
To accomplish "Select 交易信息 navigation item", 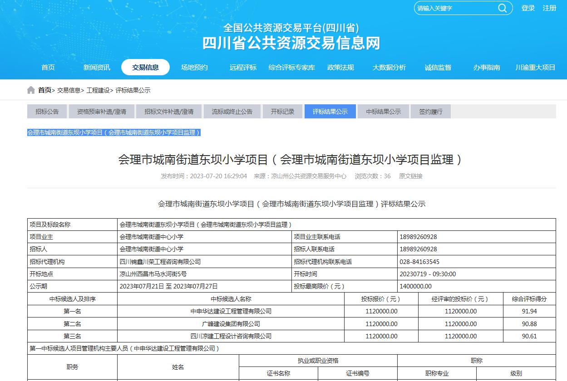I will pyautogui.click(x=145, y=67).
